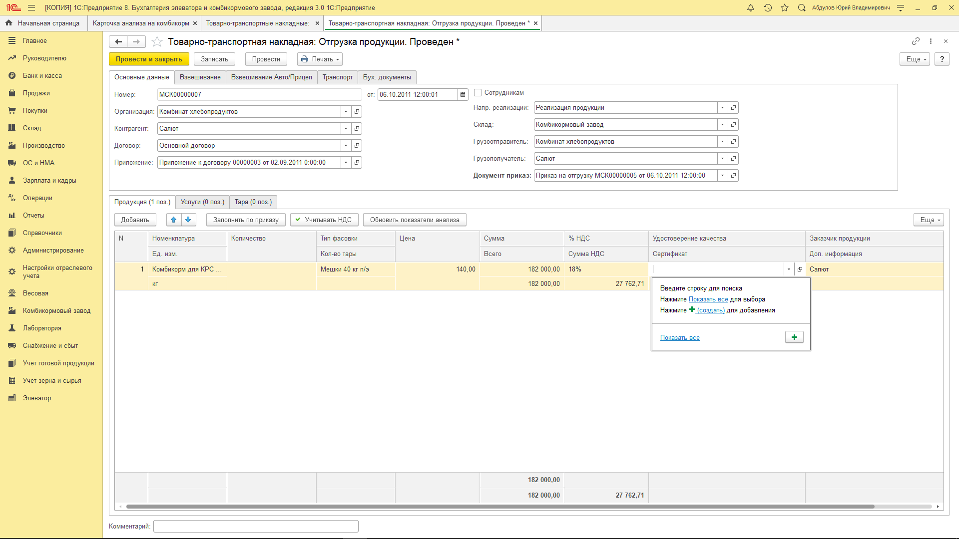
Task: Open service settings icon next to user name
Action: coord(901,7)
